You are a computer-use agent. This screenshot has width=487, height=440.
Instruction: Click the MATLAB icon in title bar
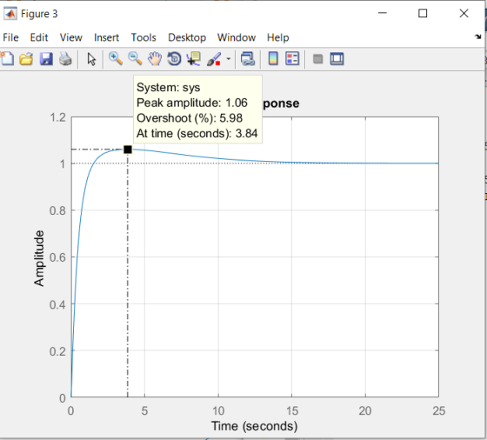point(10,14)
